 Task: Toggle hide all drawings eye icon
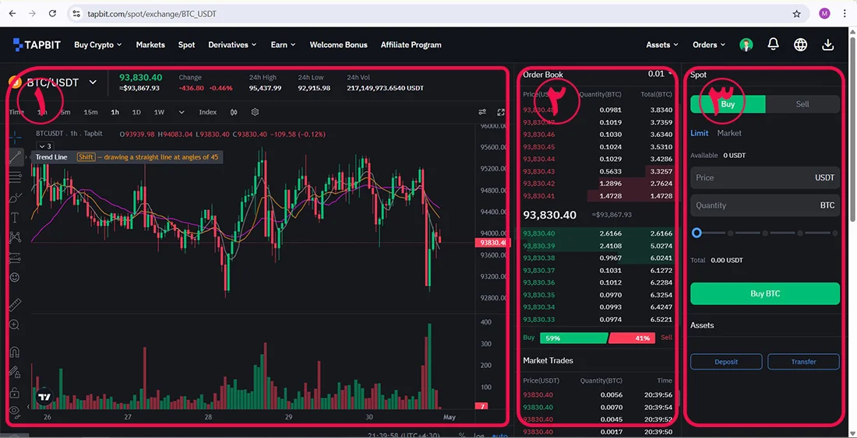click(15, 410)
